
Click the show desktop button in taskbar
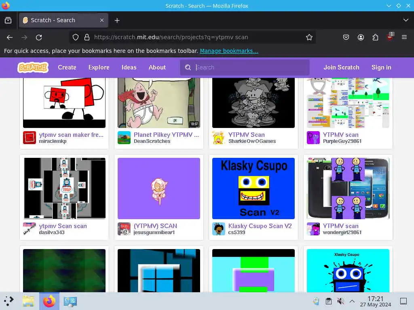click(x=403, y=301)
